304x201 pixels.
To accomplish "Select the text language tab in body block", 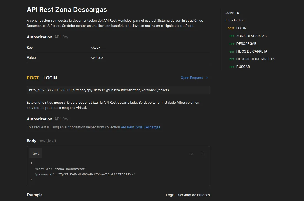I will [36, 153].
